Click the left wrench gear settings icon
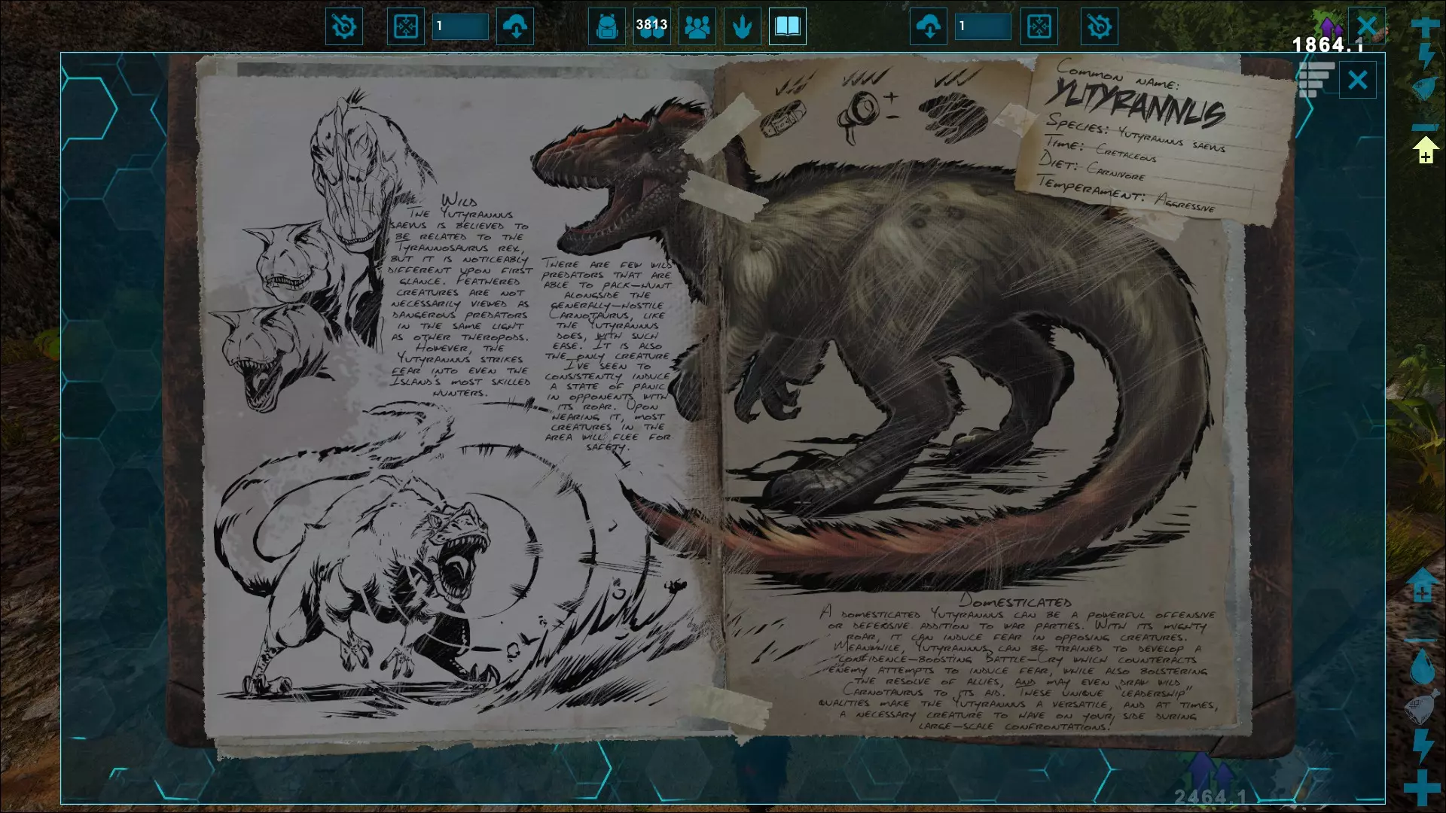Screen dimensions: 1446x813 click(x=344, y=27)
